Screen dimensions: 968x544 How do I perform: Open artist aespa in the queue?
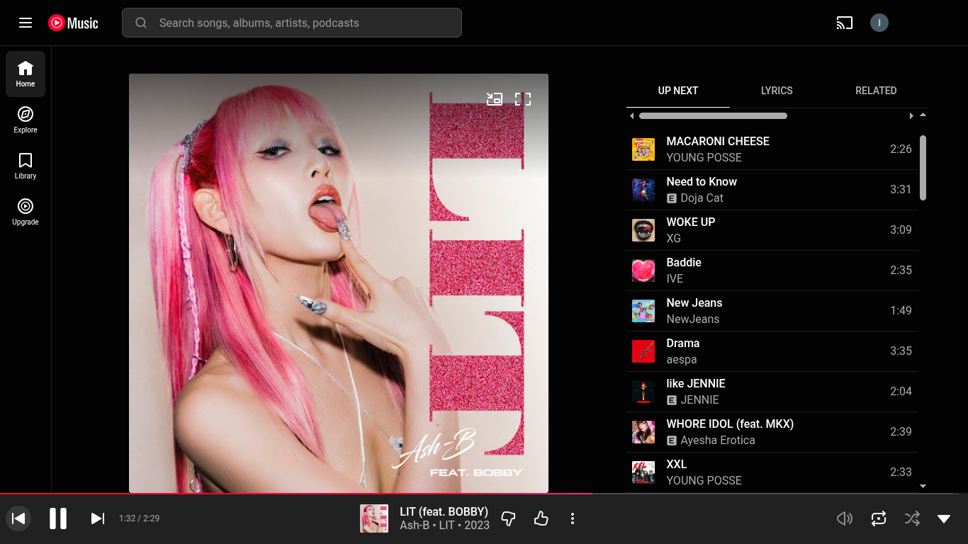pyautogui.click(x=682, y=359)
